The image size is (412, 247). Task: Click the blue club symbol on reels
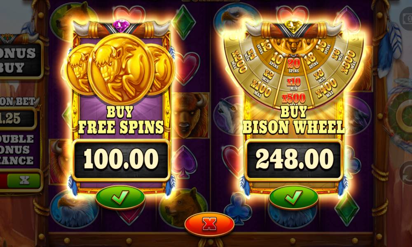pos(238,208)
